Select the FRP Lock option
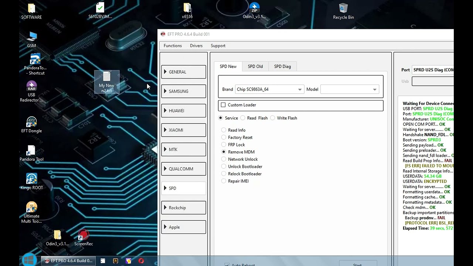 click(x=224, y=145)
